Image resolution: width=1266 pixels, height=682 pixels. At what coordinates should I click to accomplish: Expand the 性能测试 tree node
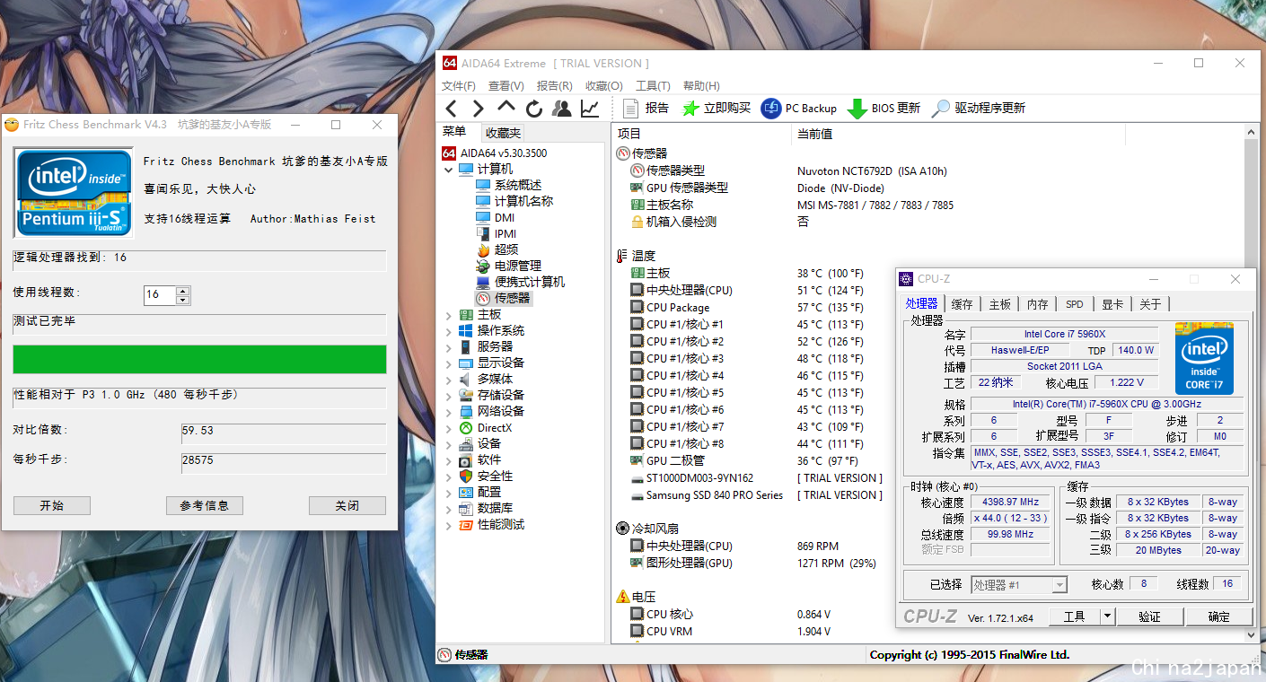tap(449, 525)
